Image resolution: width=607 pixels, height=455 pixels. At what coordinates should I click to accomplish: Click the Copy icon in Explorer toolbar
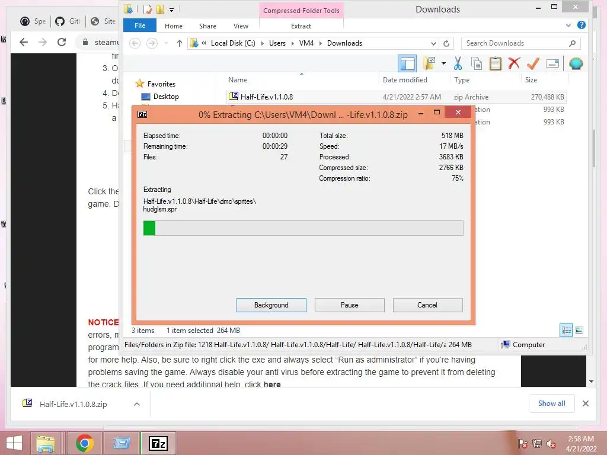pyautogui.click(x=477, y=63)
